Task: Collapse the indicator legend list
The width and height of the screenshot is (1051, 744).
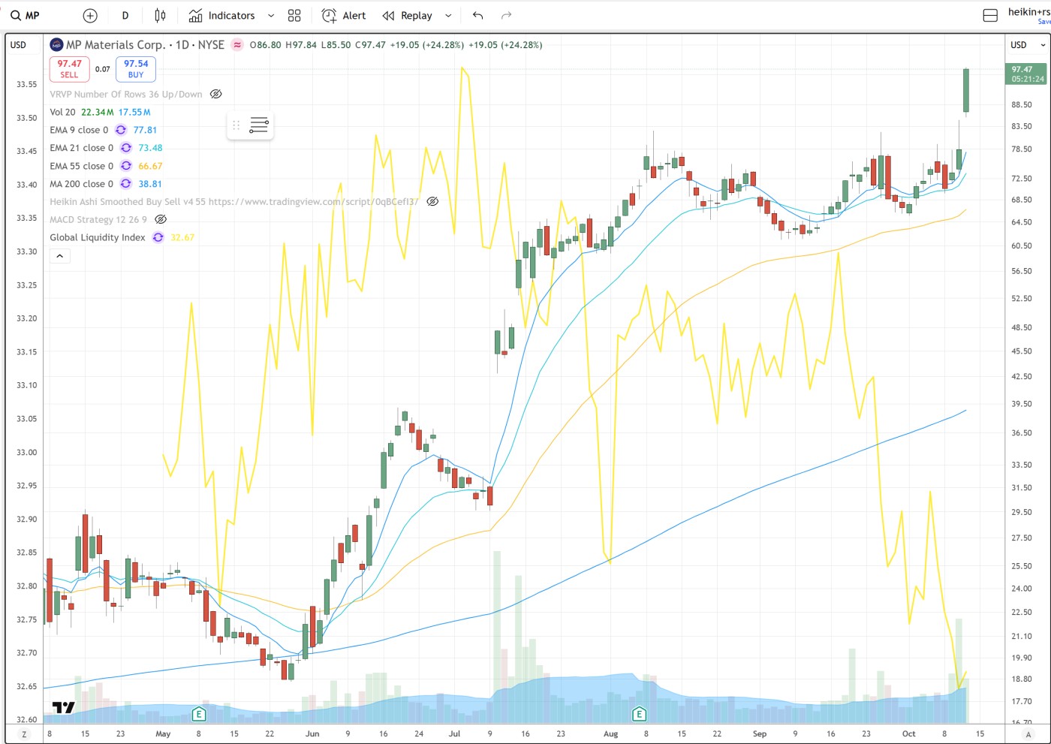Action: (x=59, y=256)
